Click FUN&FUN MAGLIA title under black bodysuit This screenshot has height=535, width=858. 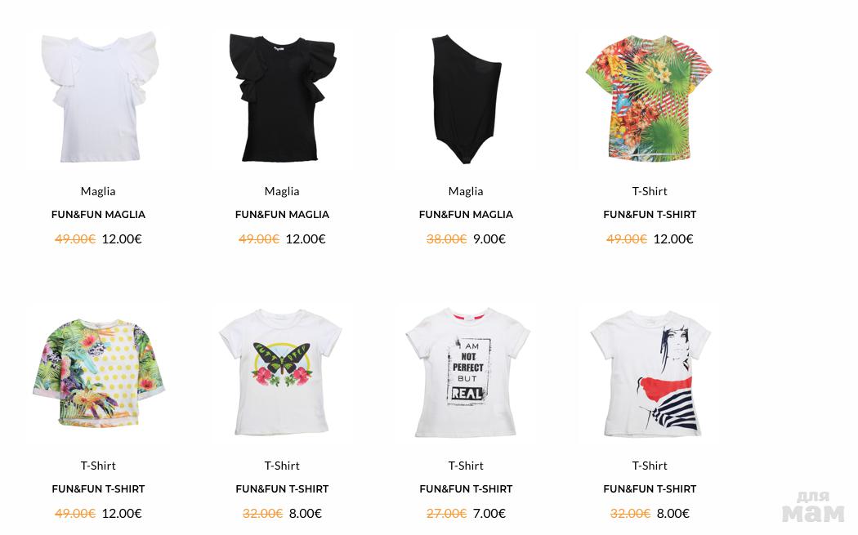[x=467, y=215]
